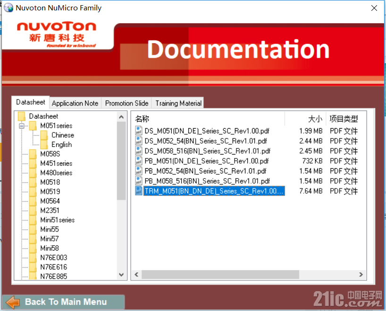Screen dimensions: 386x311
Task: Click the M2351 folder icon
Action: pyautogui.click(x=33, y=211)
